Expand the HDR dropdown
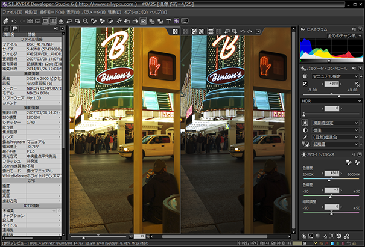The image size is (365, 247). pos(331,101)
